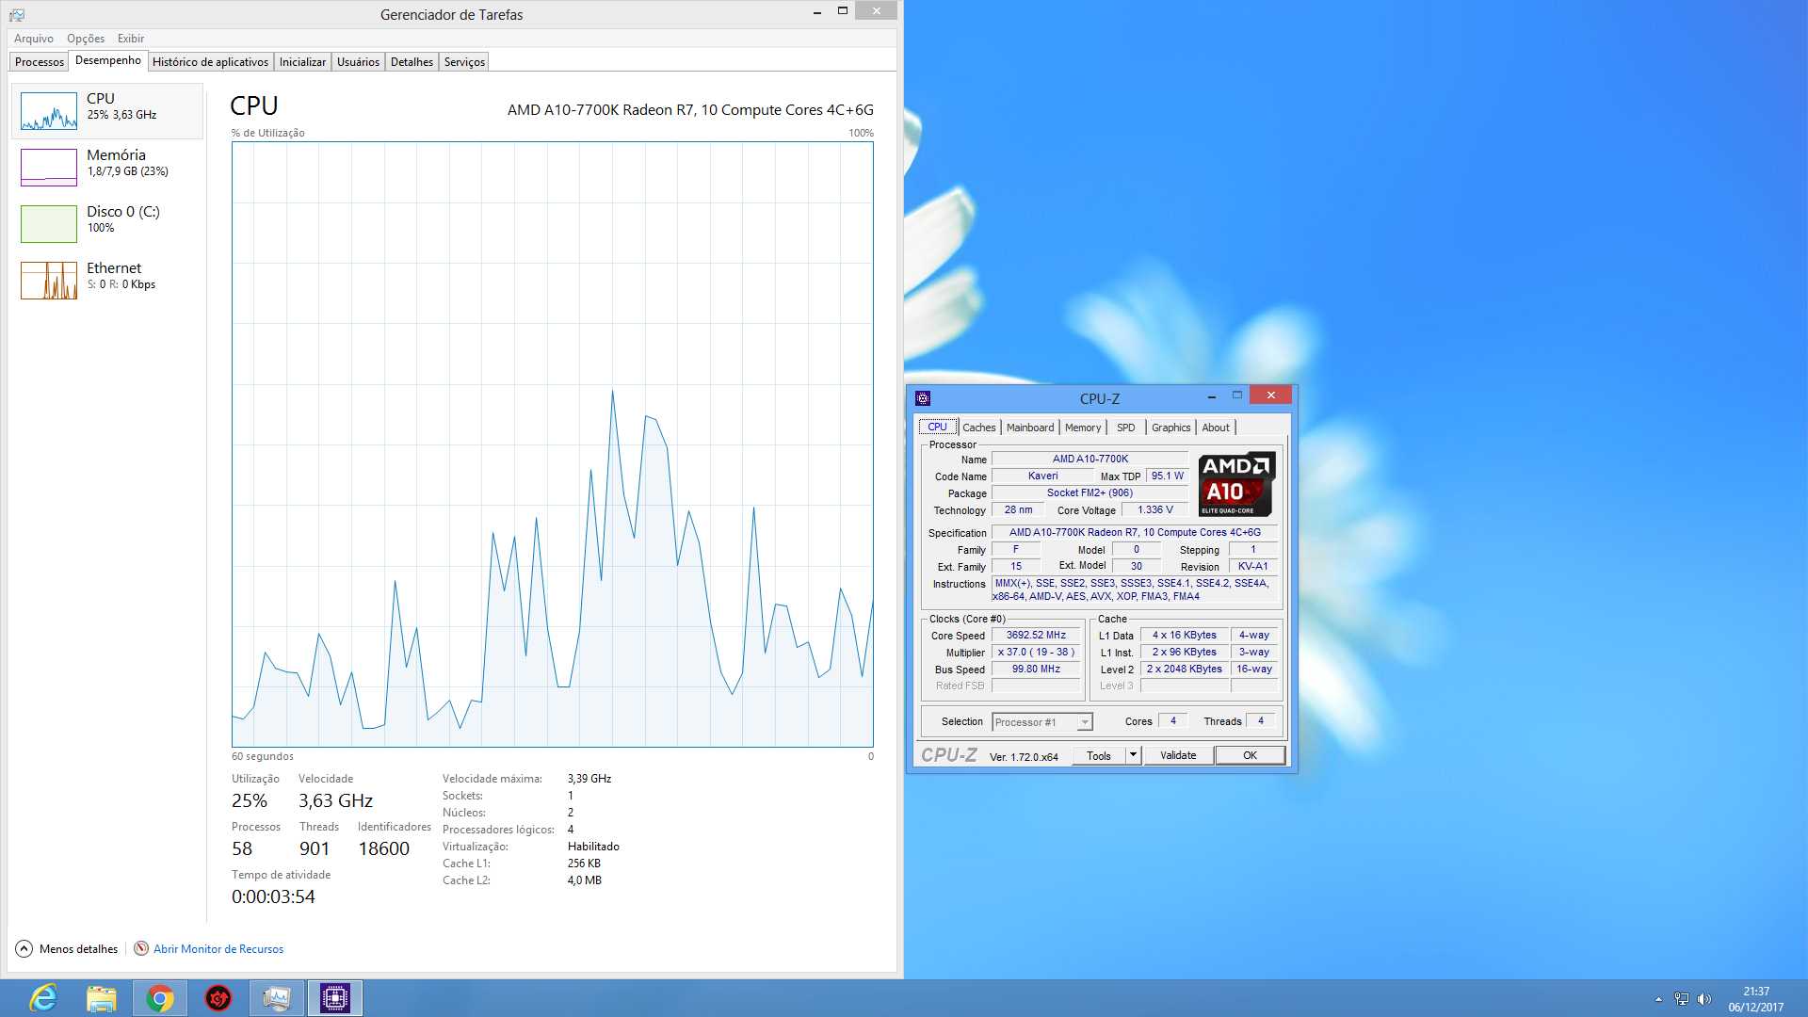Open the Arquivo menu
This screenshot has height=1017, width=1808.
[34, 39]
